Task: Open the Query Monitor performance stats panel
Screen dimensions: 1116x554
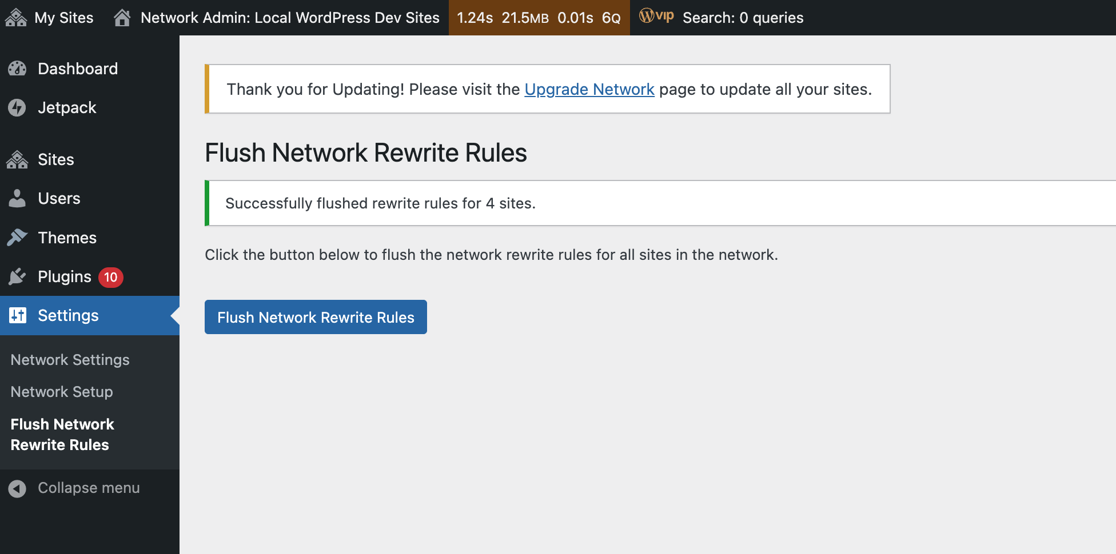Action: [539, 18]
